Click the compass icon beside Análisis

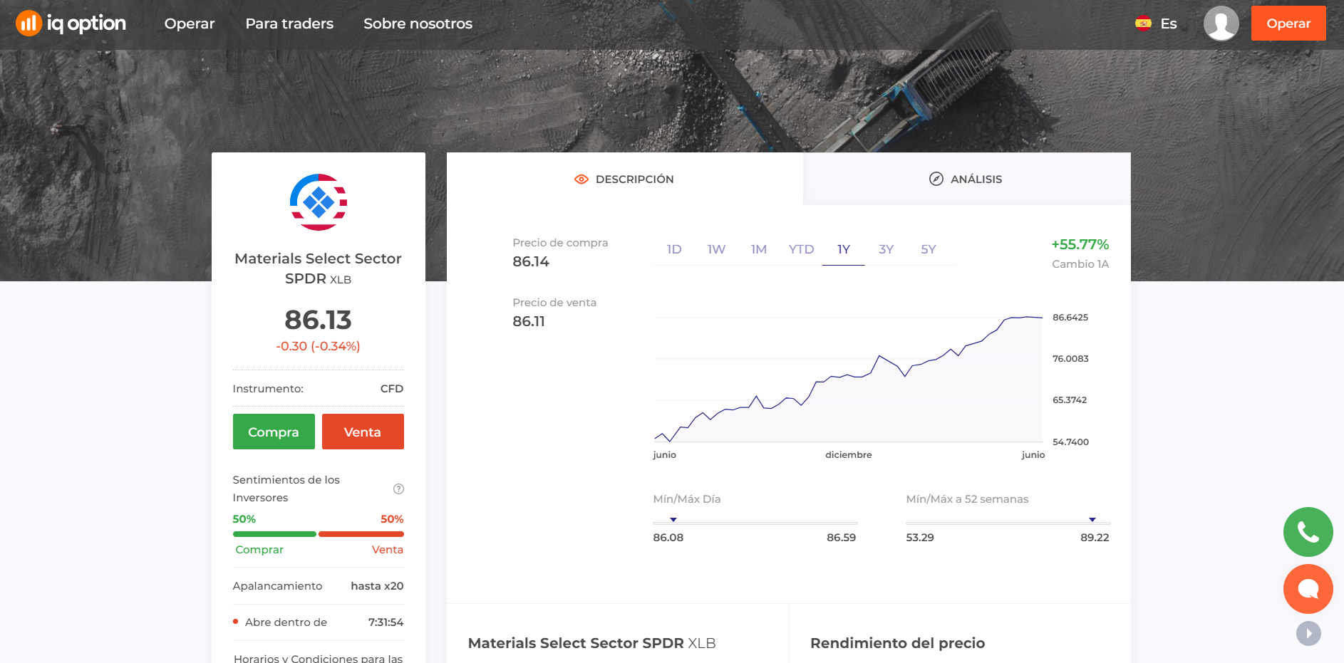pos(936,179)
